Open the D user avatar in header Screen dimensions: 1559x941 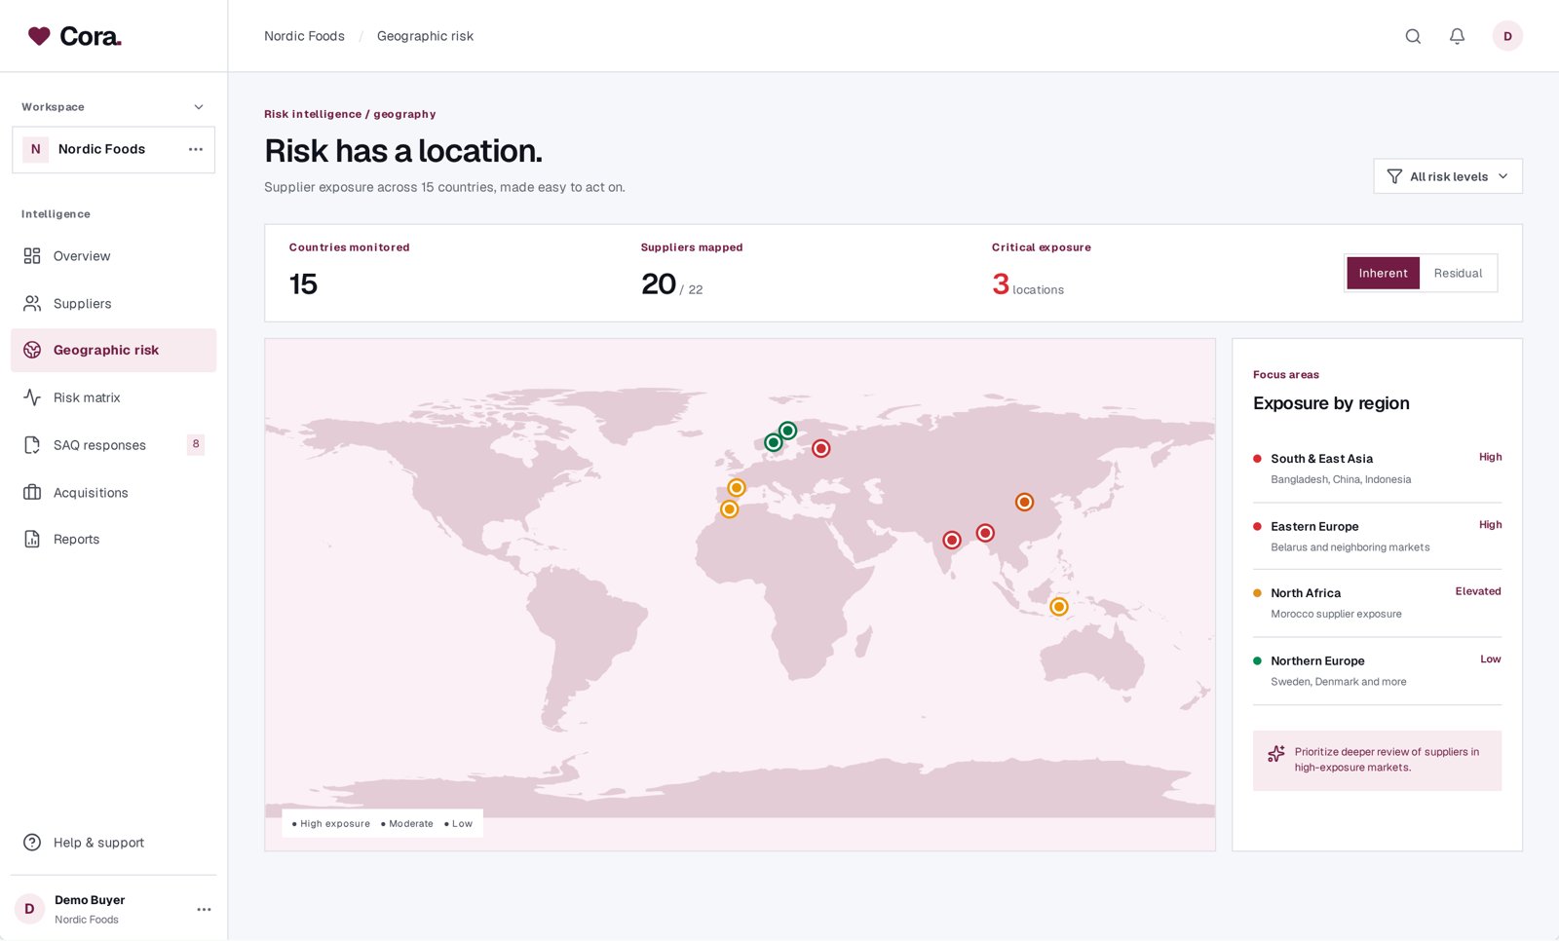[x=1507, y=36]
